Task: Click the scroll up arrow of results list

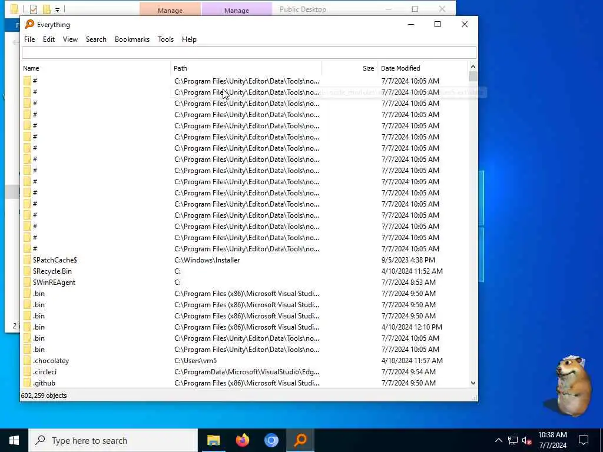Action: pos(473,67)
